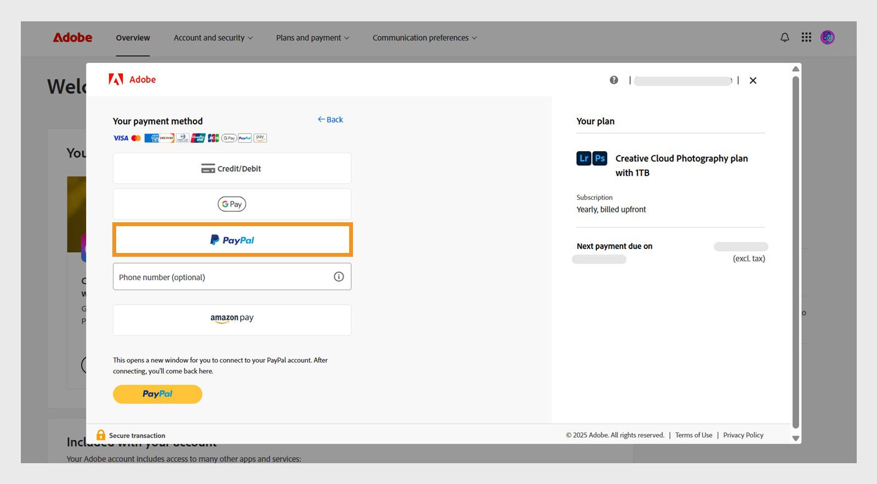Image resolution: width=877 pixels, height=484 pixels.
Task: Expand the Communication preferences menu
Action: pyautogui.click(x=425, y=38)
